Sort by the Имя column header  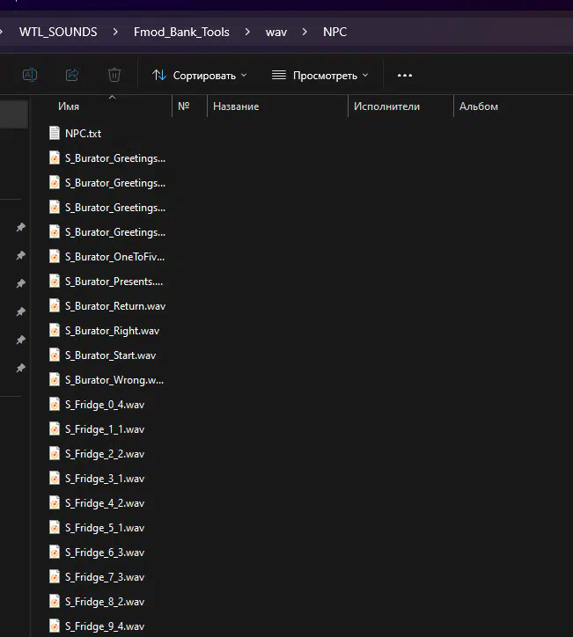click(x=69, y=106)
